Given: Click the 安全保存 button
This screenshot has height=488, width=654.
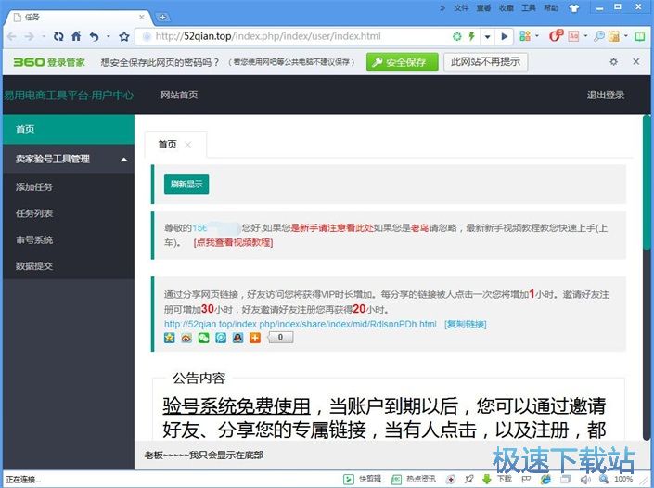Looking at the screenshot, I should (403, 62).
